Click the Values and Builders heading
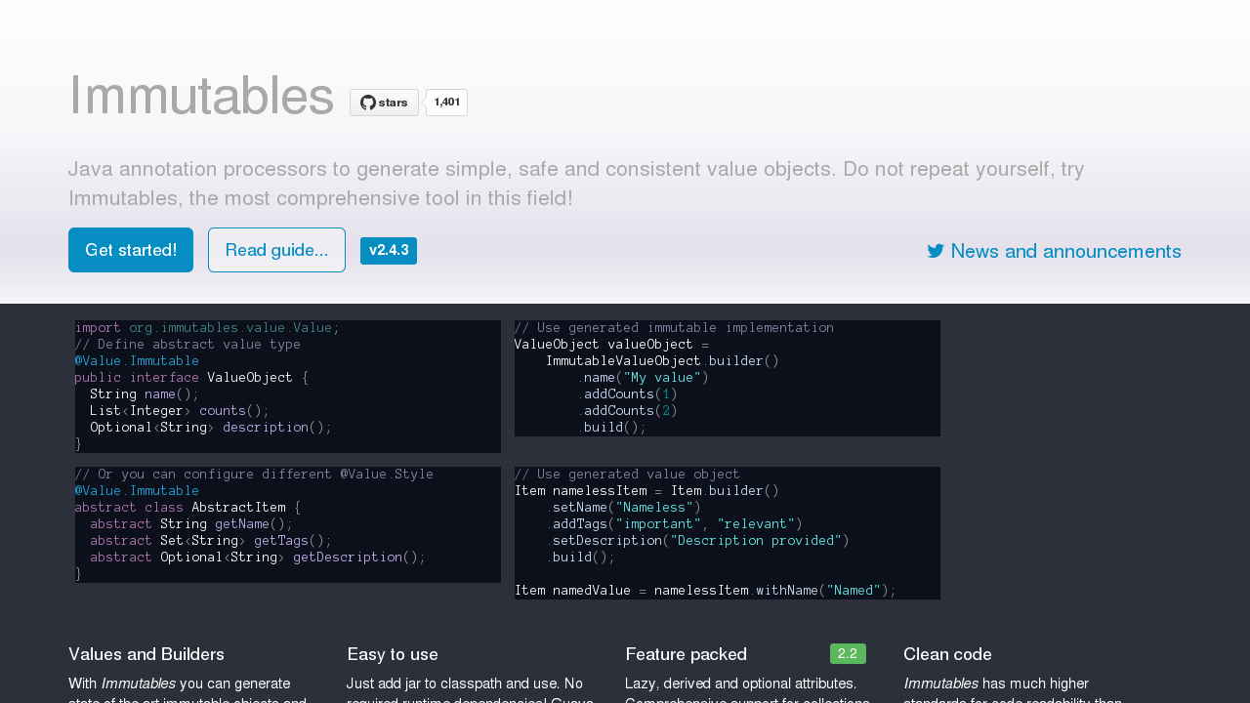 point(146,654)
